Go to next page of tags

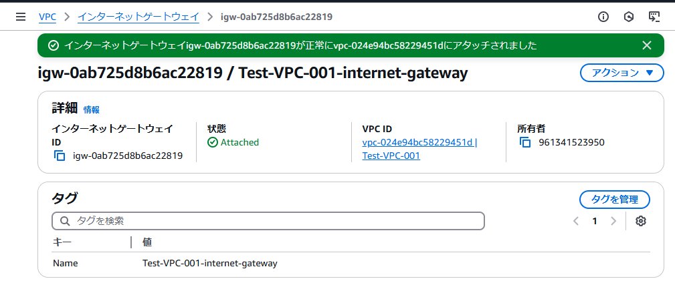coord(614,221)
